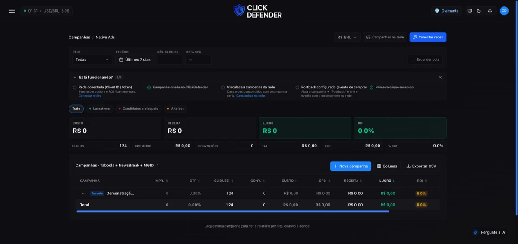Click the Nova campanha button

coord(351,166)
